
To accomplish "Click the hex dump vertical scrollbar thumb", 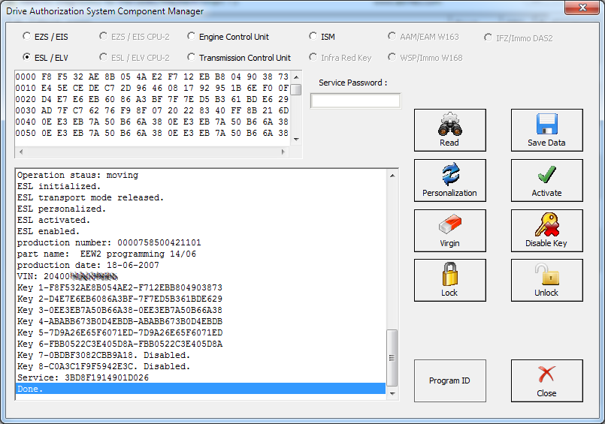I will [296, 89].
